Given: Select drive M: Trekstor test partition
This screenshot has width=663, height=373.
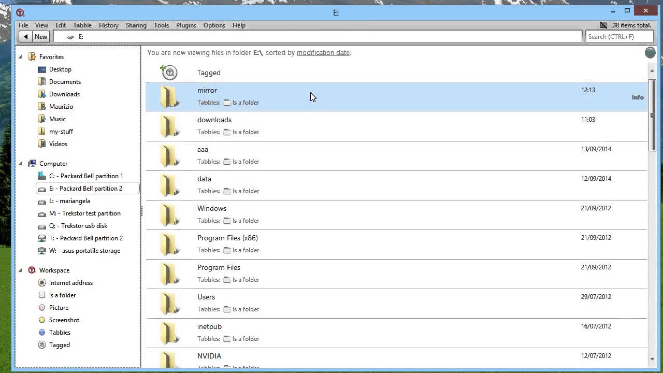Looking at the screenshot, I should (79, 213).
